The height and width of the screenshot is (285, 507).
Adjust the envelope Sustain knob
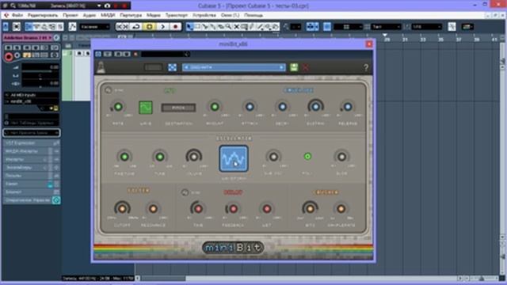point(315,107)
